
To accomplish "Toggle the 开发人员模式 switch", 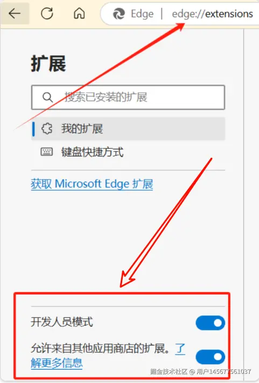I will 211,323.
